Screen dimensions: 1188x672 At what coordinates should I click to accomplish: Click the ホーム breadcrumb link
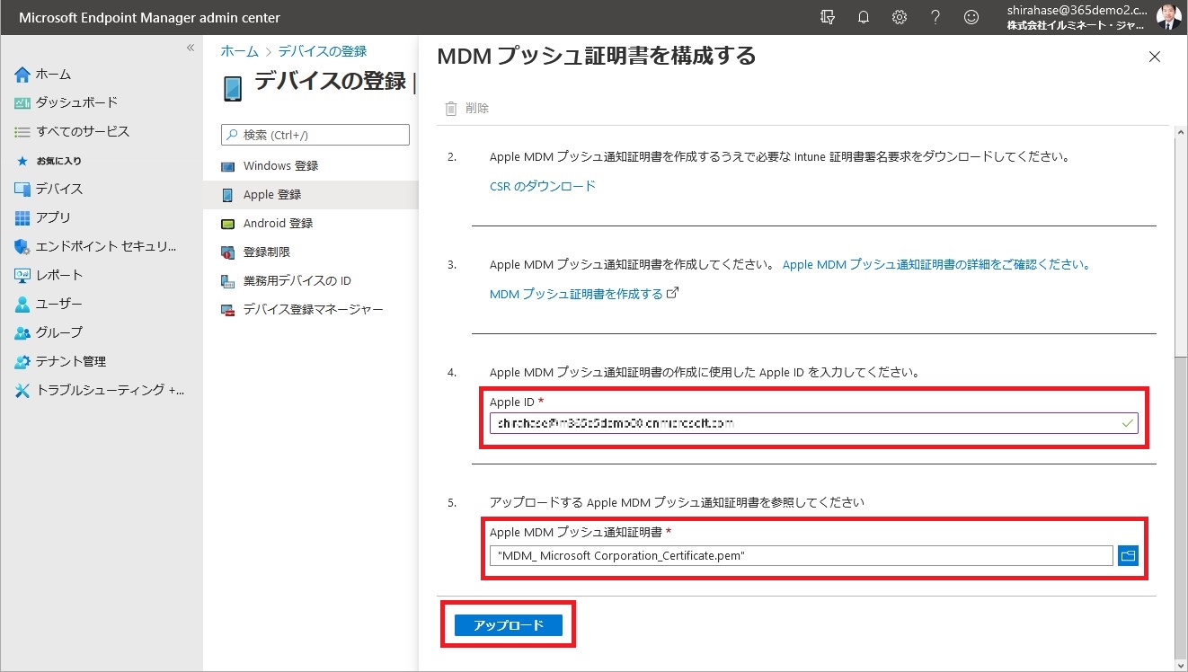(x=239, y=51)
